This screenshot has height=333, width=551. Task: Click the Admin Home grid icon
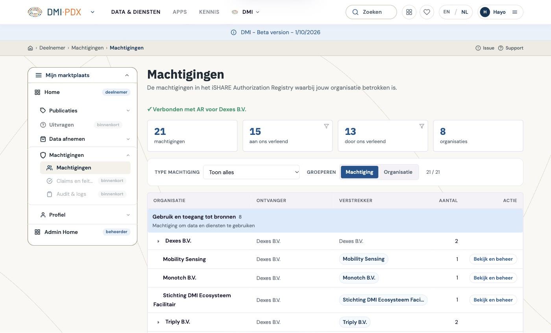tap(37, 232)
